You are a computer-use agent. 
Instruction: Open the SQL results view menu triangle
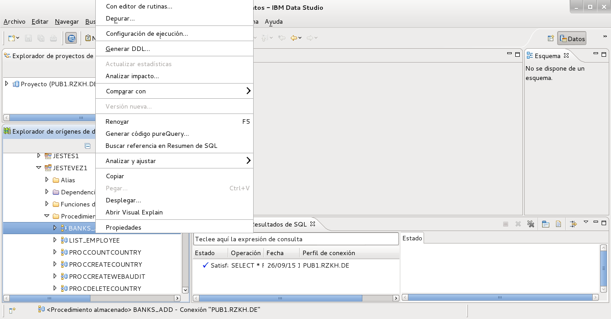click(x=586, y=222)
